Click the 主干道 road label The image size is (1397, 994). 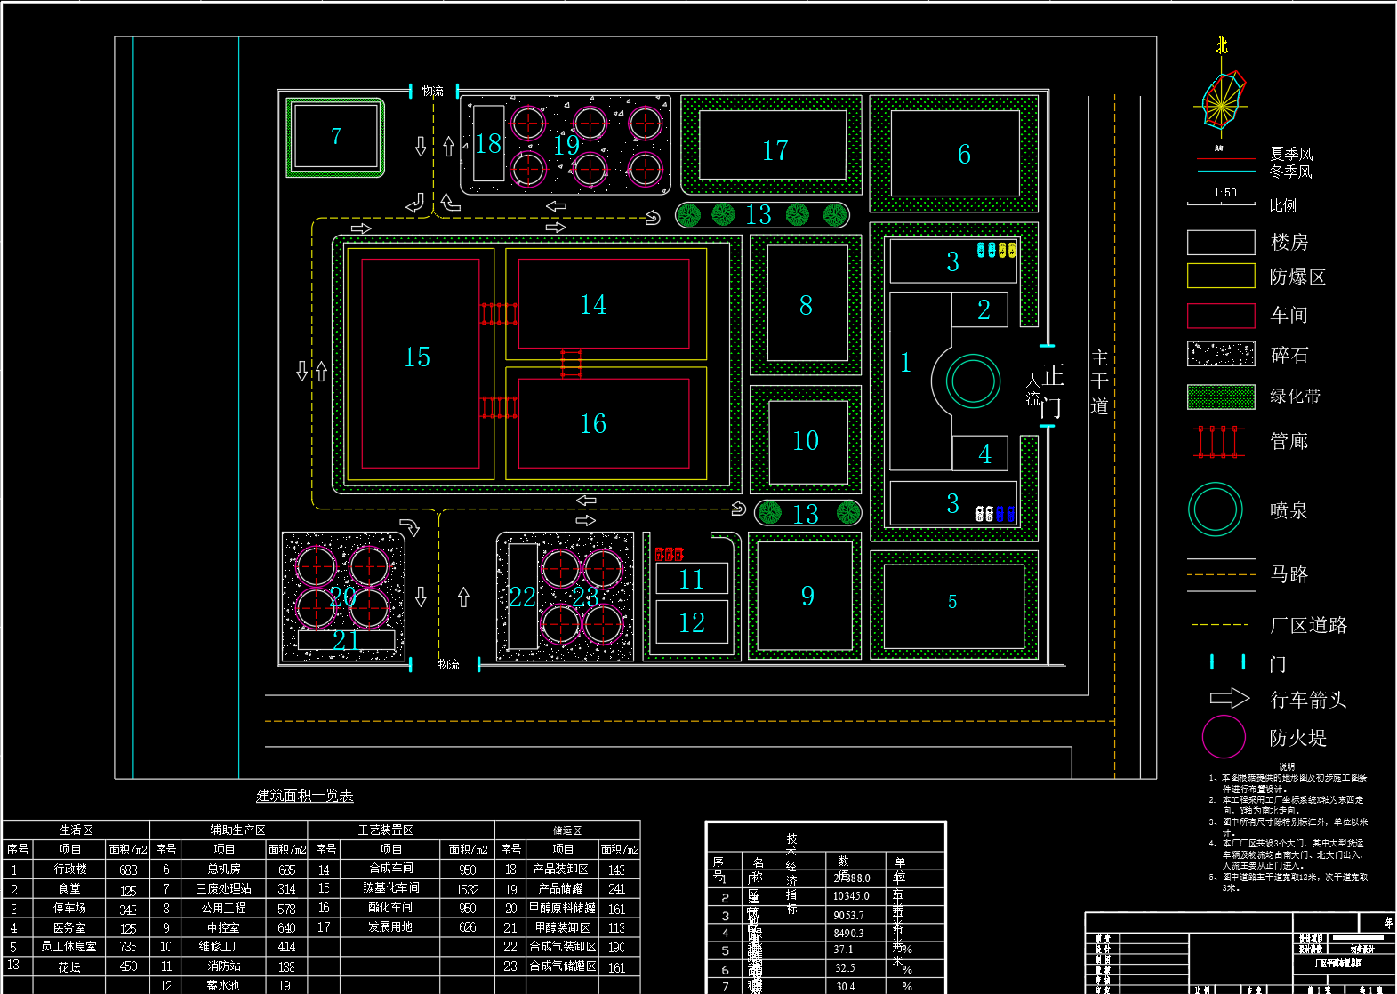1100,382
